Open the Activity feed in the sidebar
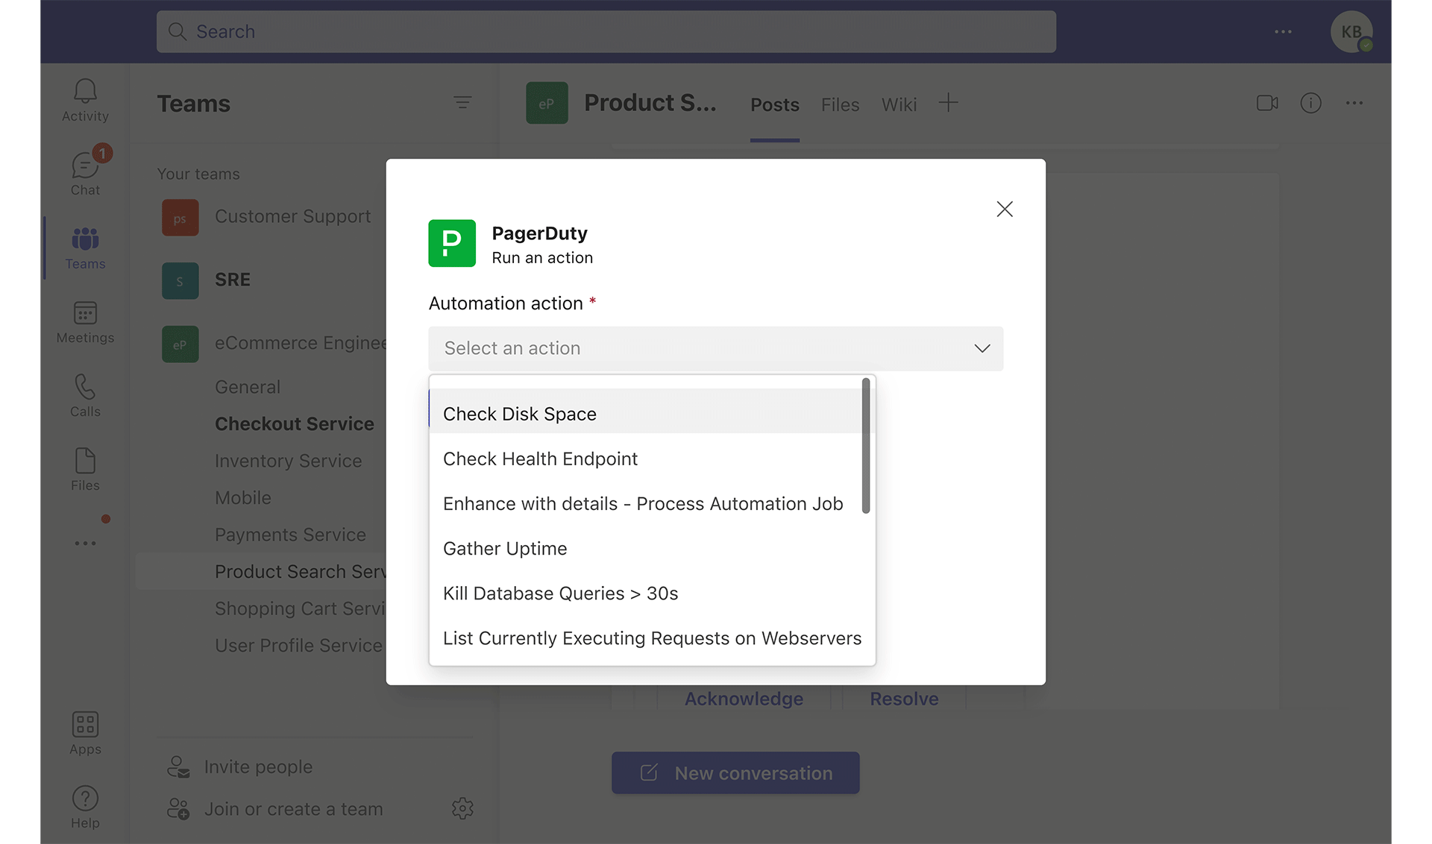This screenshot has width=1432, height=844. point(84,99)
